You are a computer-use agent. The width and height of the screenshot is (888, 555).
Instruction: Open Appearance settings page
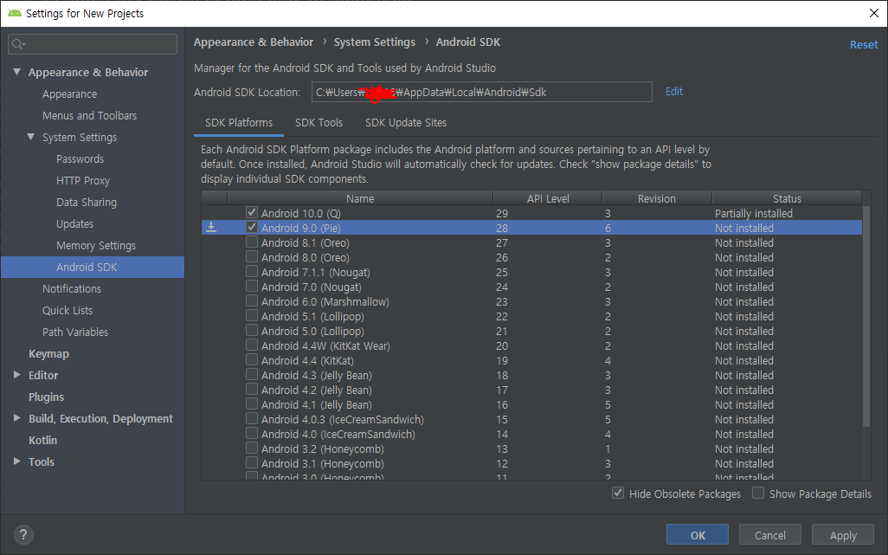(x=69, y=94)
